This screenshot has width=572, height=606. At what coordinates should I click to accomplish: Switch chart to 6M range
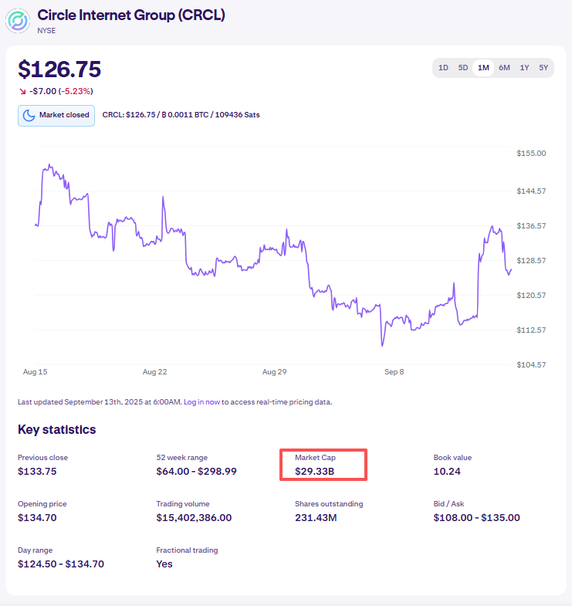[x=504, y=68]
